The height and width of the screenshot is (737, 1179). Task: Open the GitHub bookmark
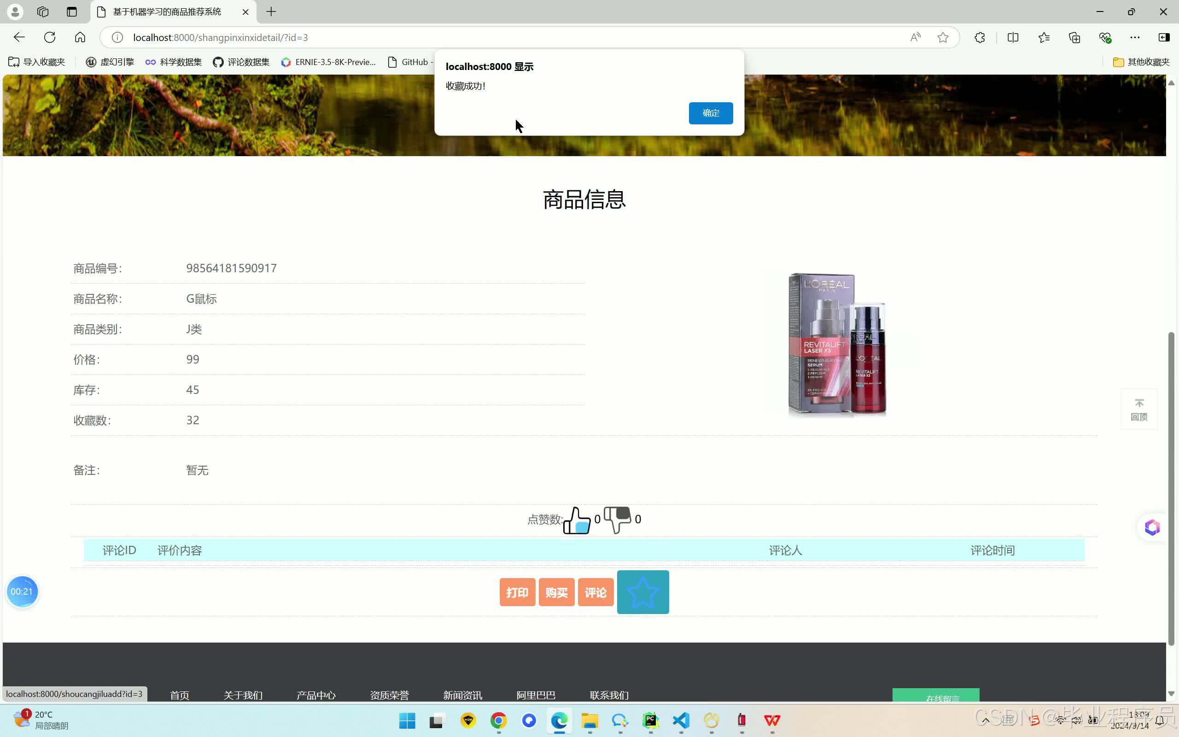pos(409,62)
